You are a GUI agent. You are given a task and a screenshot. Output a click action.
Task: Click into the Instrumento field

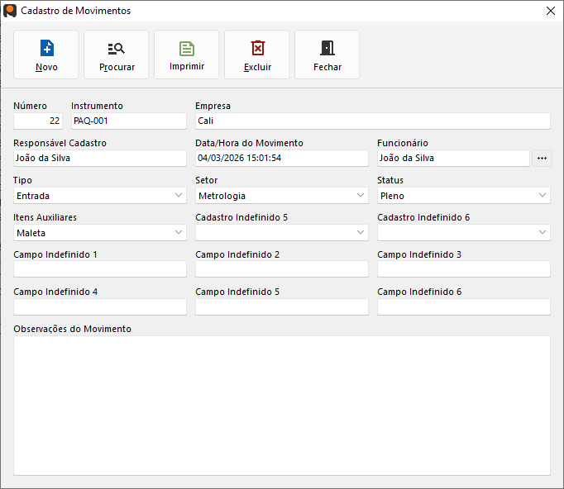(x=128, y=121)
